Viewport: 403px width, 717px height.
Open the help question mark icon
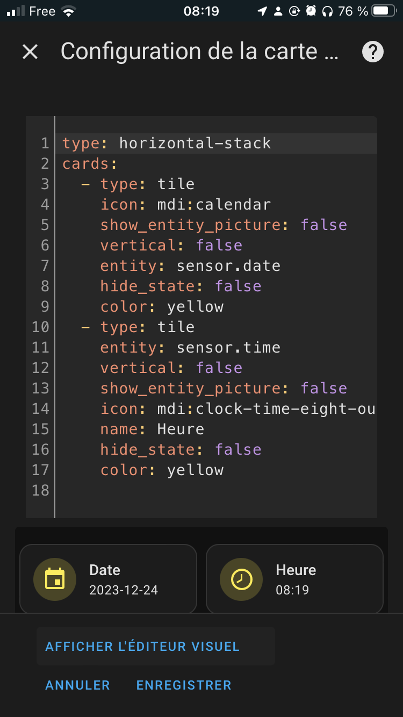(373, 52)
